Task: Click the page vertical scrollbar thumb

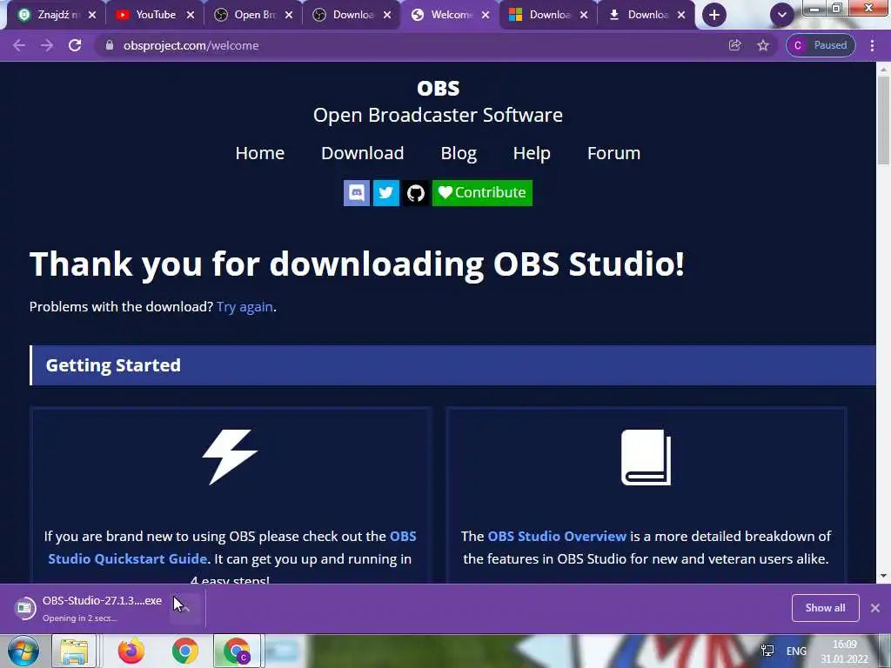Action: 883,119
